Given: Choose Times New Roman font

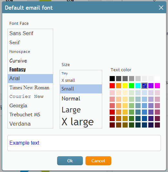Looking at the screenshot, I should pos(30,88).
